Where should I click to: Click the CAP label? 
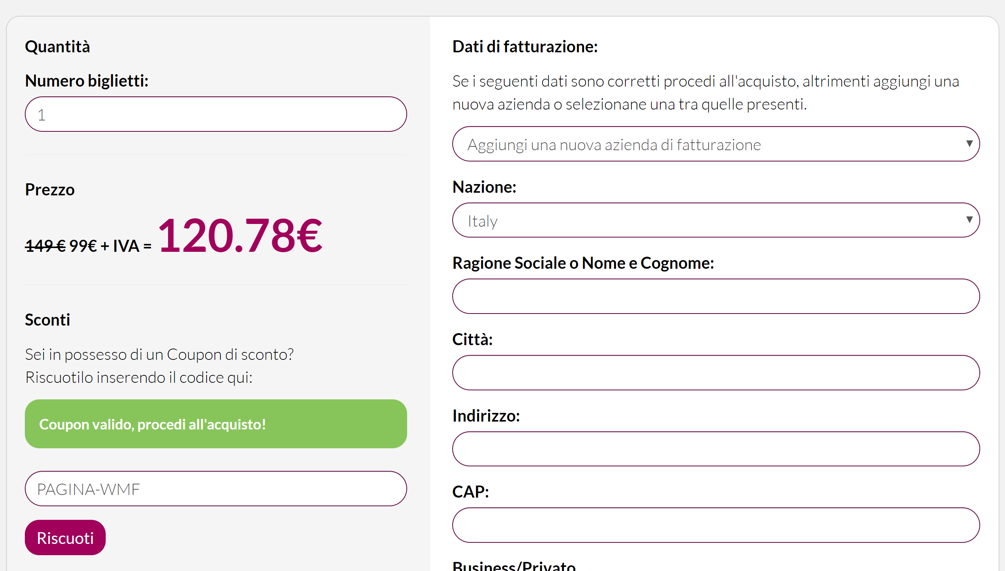(x=470, y=492)
